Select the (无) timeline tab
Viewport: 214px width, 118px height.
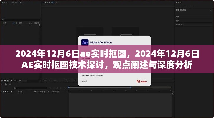click(x=6, y=84)
